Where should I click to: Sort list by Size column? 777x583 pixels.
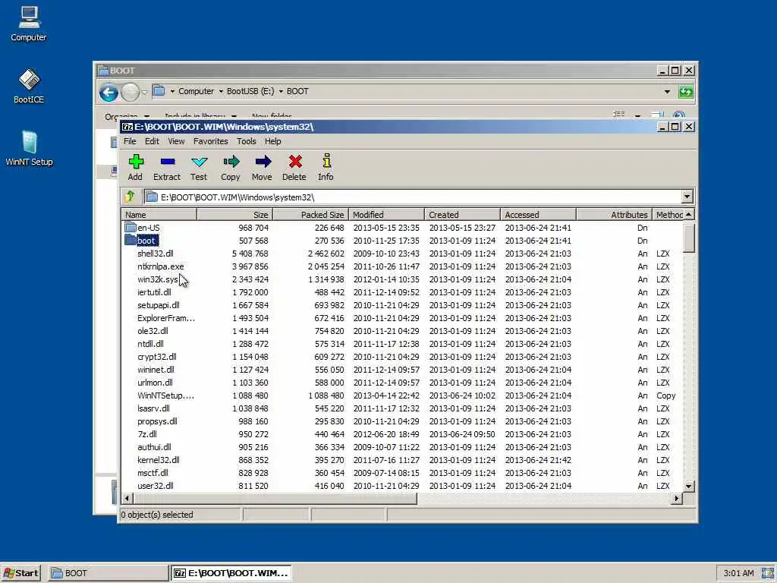235,215
